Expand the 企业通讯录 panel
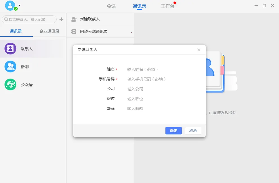 point(49,31)
